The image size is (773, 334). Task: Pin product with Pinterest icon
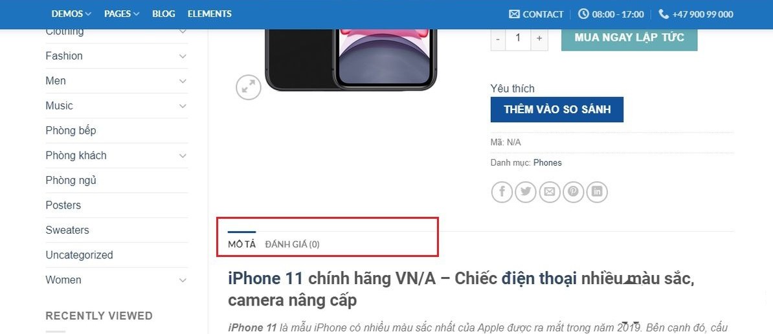coord(573,192)
